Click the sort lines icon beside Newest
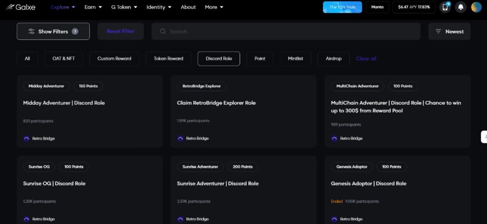The image size is (487, 224). point(438,31)
